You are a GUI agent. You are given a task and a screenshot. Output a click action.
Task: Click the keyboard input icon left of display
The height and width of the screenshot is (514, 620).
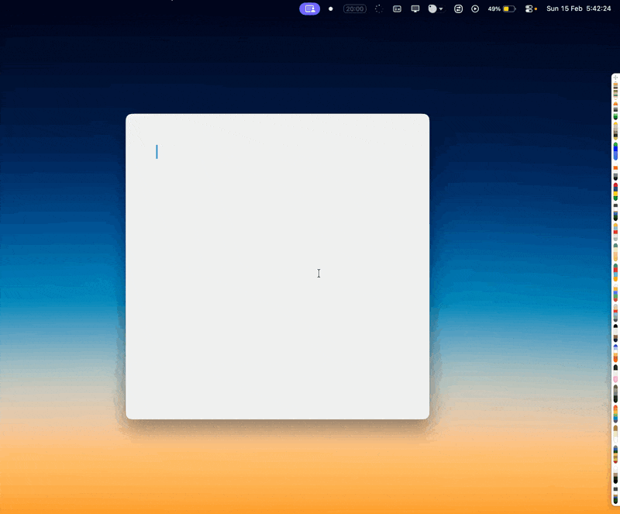pyautogui.click(x=397, y=9)
